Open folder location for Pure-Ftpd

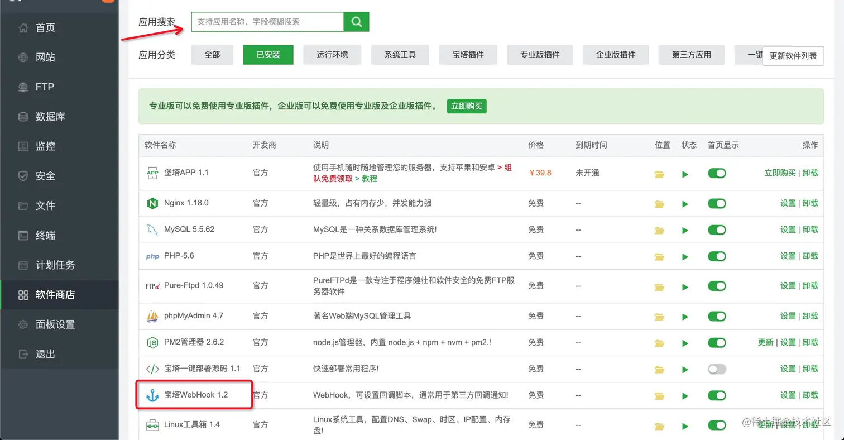pos(659,286)
